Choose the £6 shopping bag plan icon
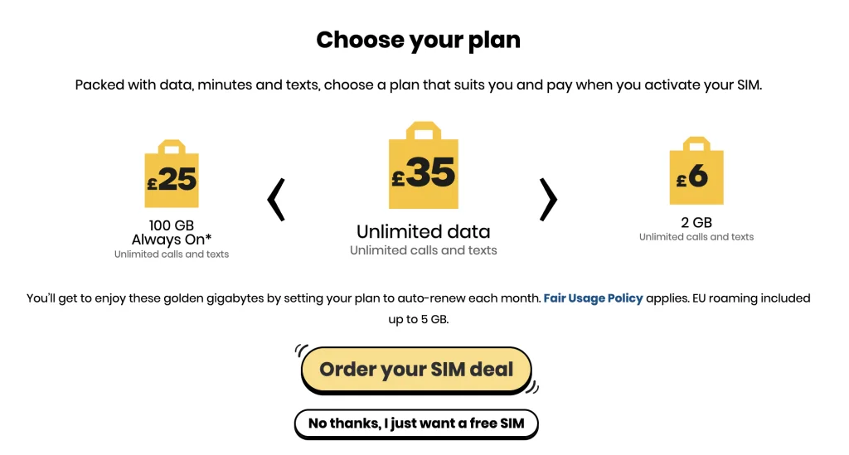The width and height of the screenshot is (849, 455). click(x=696, y=173)
